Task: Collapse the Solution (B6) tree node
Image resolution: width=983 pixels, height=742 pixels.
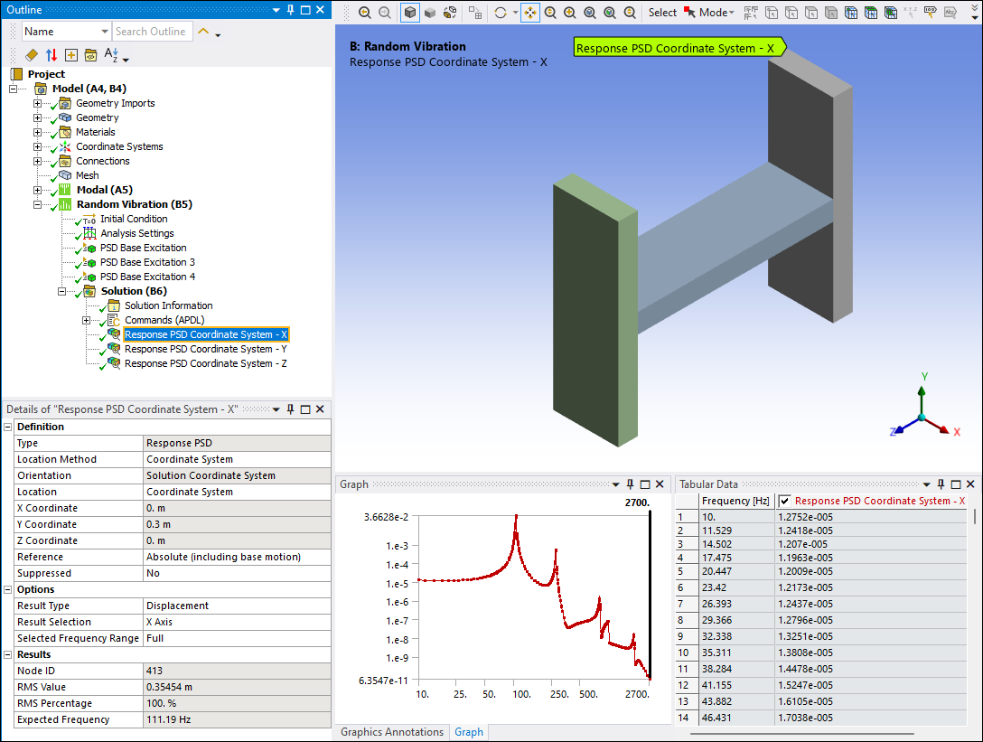Action: (61, 291)
